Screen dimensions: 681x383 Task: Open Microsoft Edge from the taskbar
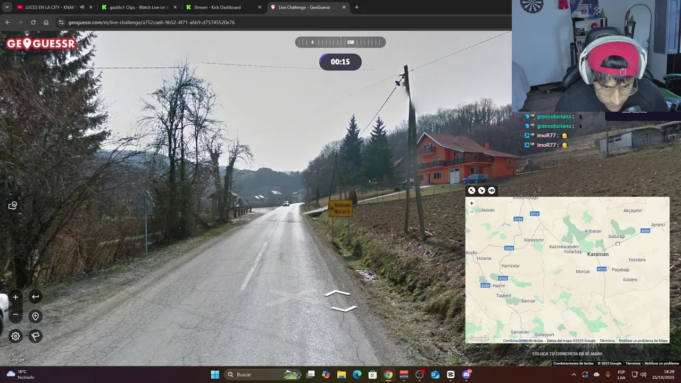pyautogui.click(x=357, y=374)
